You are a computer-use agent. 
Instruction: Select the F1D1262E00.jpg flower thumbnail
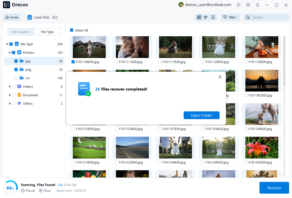point(262,147)
